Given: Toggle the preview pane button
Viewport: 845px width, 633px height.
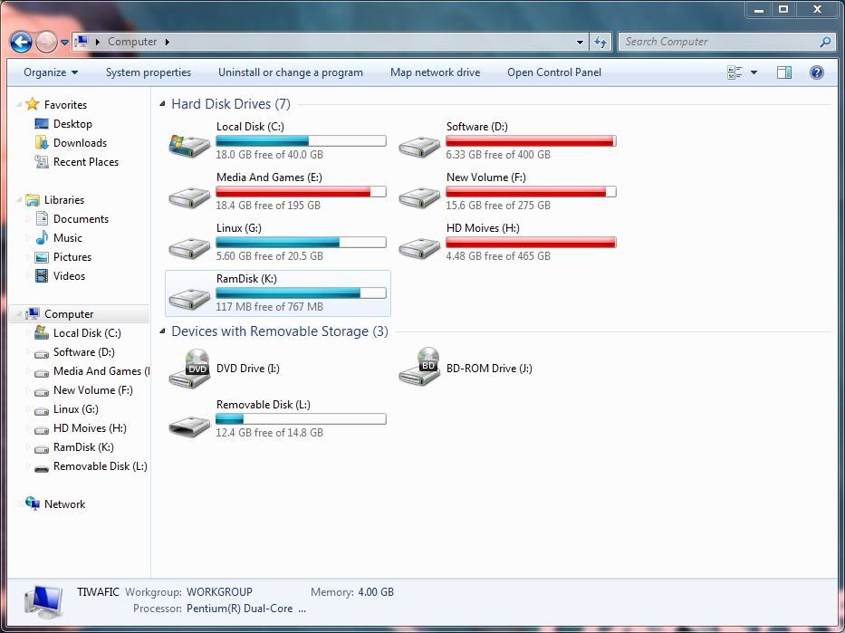Looking at the screenshot, I should point(784,72).
